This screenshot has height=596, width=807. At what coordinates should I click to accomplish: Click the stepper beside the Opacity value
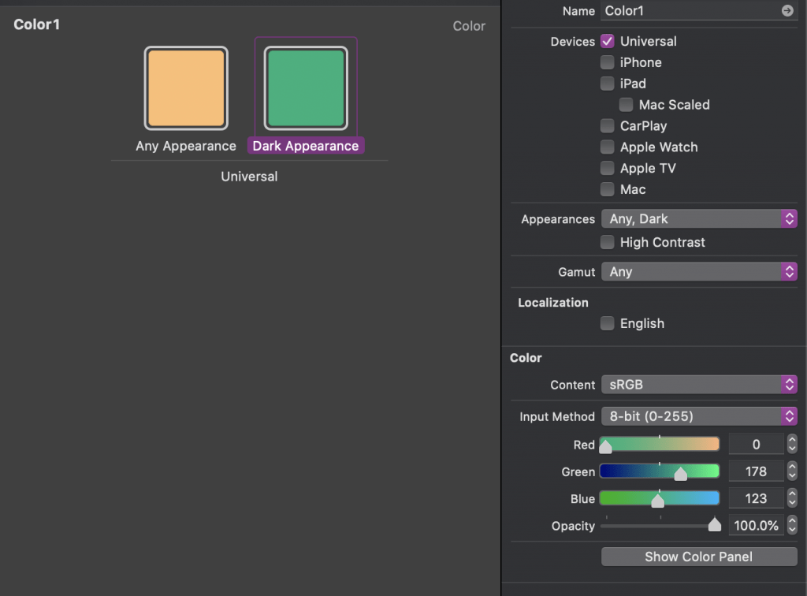click(792, 526)
